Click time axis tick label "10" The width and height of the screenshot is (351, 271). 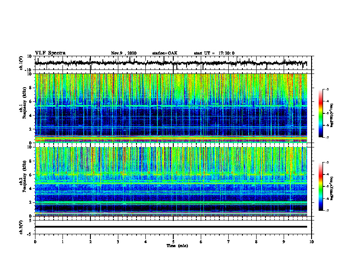pos(312,242)
